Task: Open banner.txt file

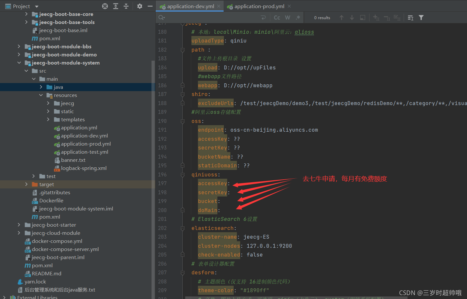Action: coord(73,160)
